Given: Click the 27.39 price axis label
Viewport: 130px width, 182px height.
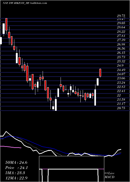Looking at the screenshot, I should click(x=121, y=40).
